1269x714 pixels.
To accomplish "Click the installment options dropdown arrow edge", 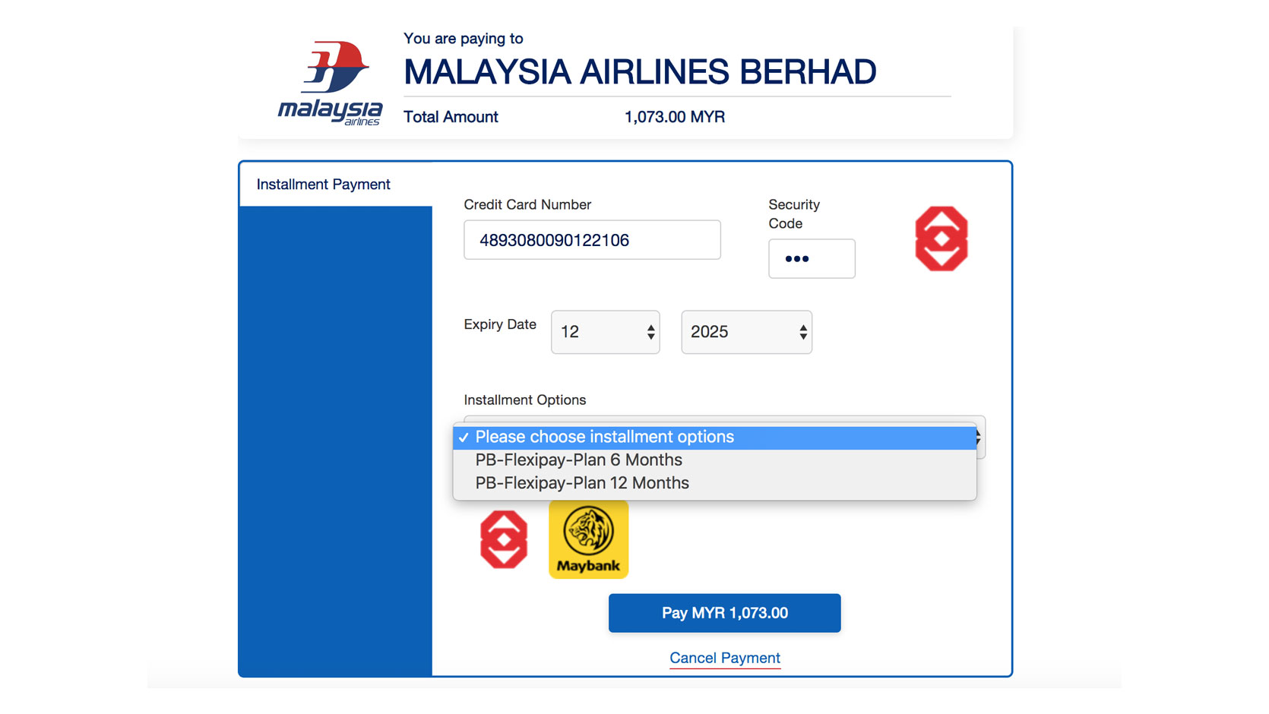I will 981,438.
